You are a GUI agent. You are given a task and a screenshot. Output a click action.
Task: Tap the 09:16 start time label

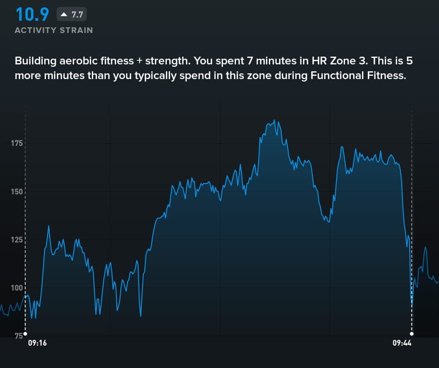pyautogui.click(x=37, y=343)
